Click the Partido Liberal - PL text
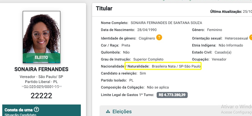252x116 pixels. point(41,82)
